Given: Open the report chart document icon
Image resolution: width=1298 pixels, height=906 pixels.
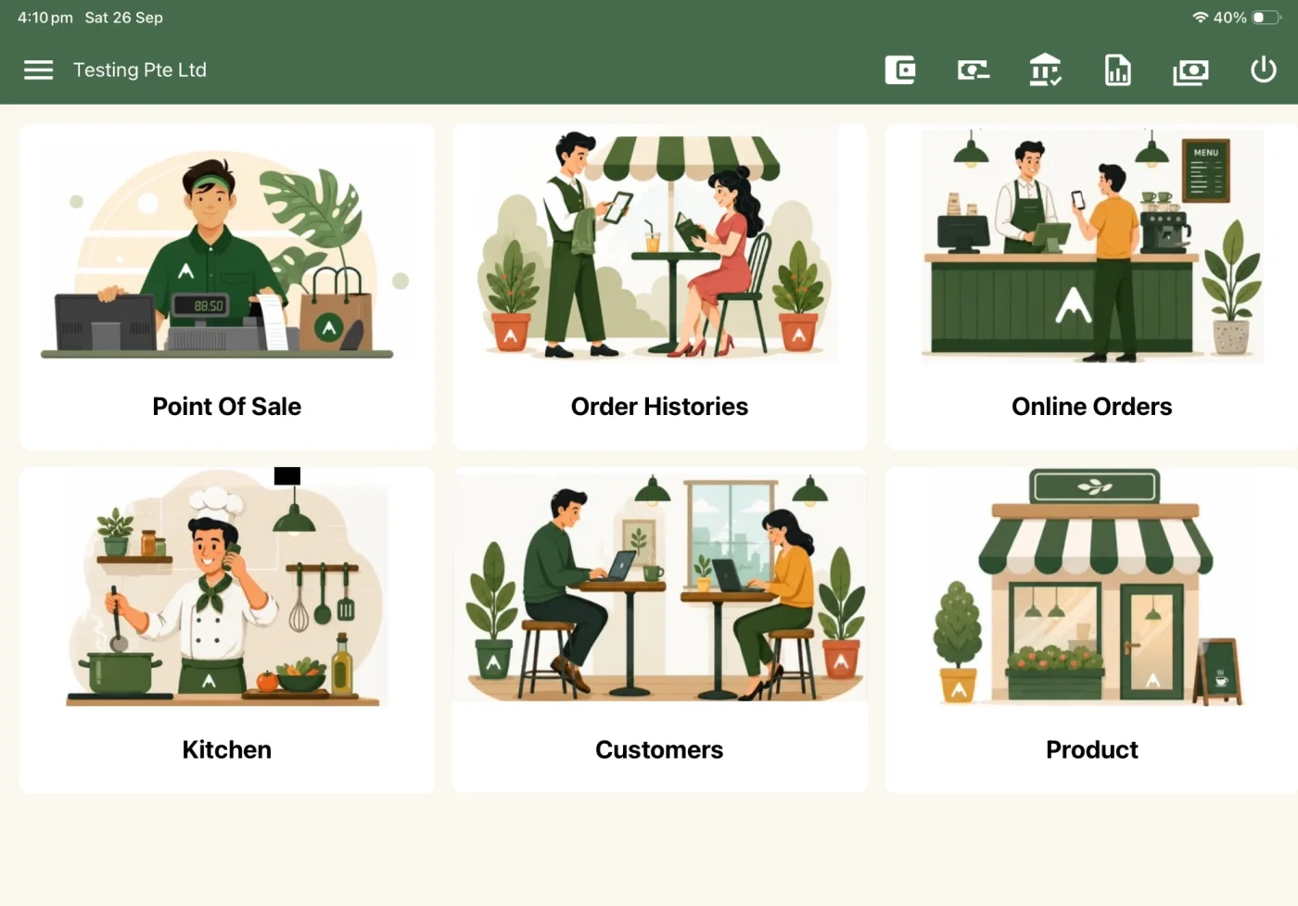Looking at the screenshot, I should [x=1118, y=70].
